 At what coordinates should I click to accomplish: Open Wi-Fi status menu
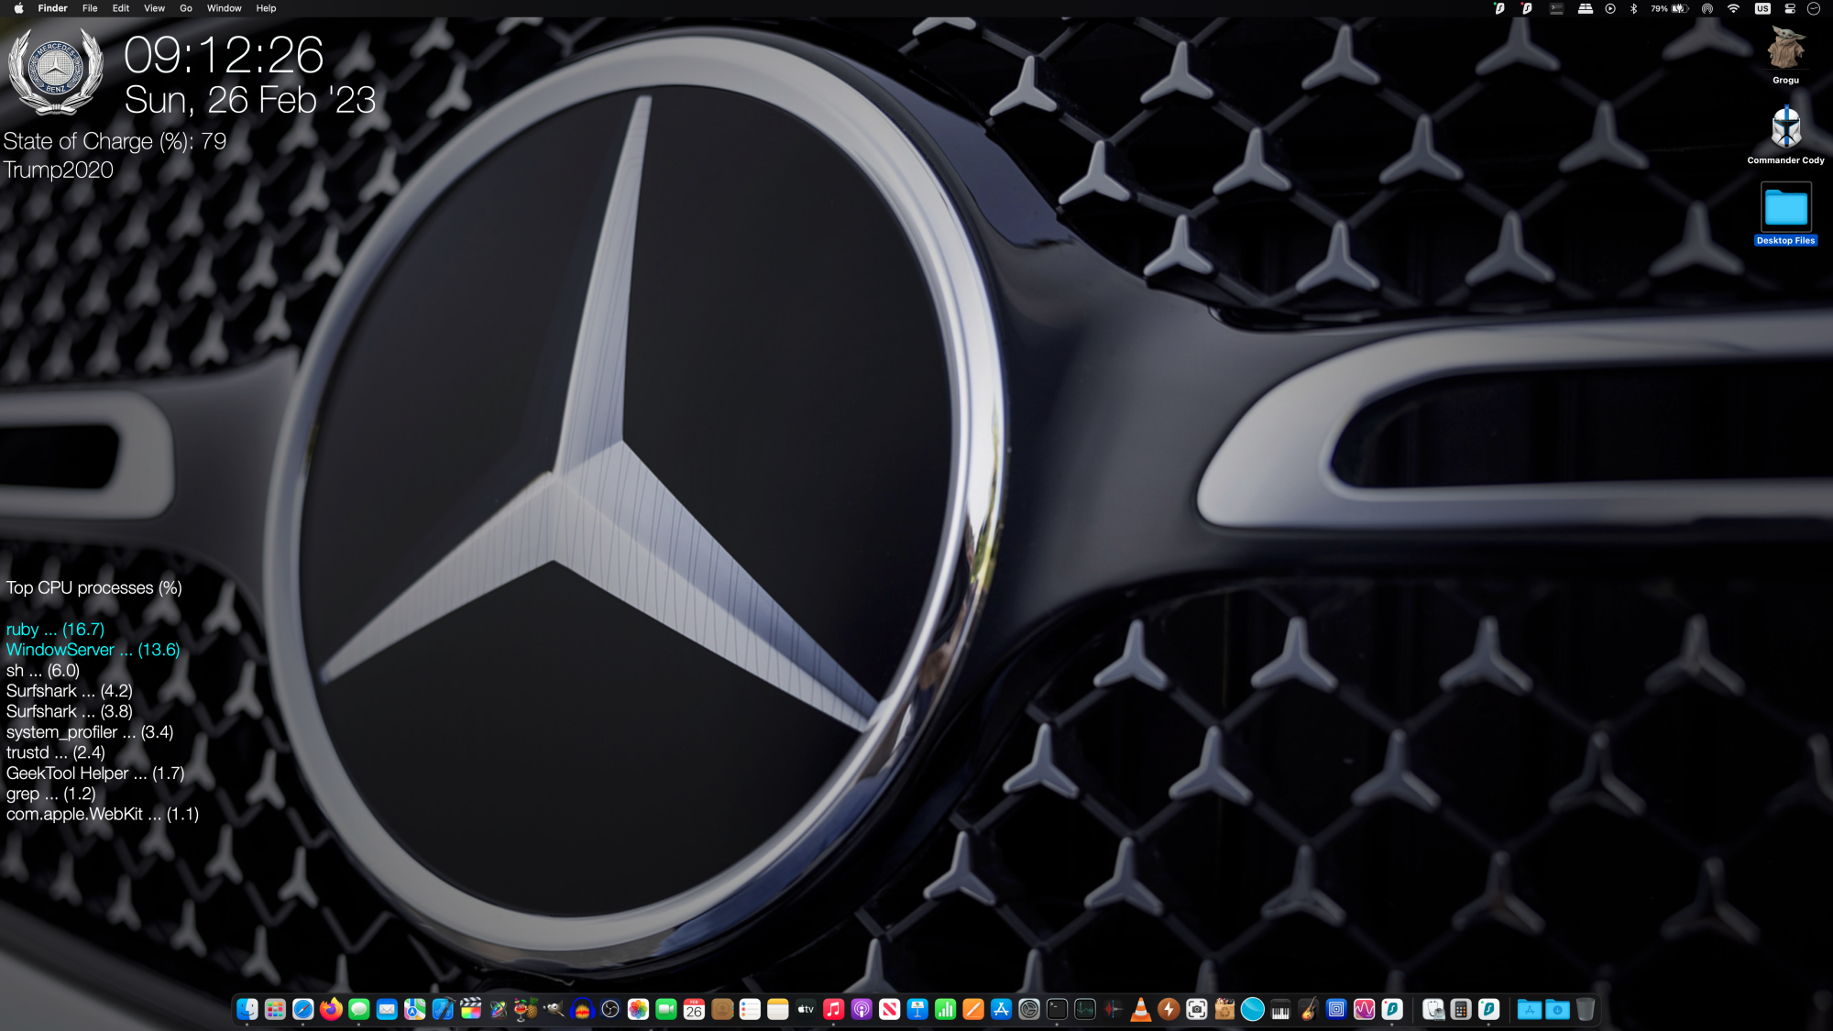tap(1733, 8)
